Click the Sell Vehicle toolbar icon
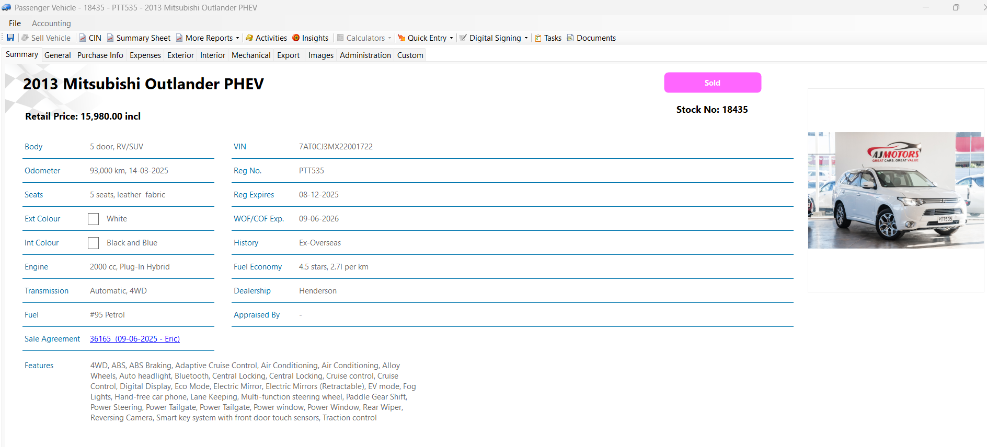Screen dimensions: 987x447 coord(25,38)
